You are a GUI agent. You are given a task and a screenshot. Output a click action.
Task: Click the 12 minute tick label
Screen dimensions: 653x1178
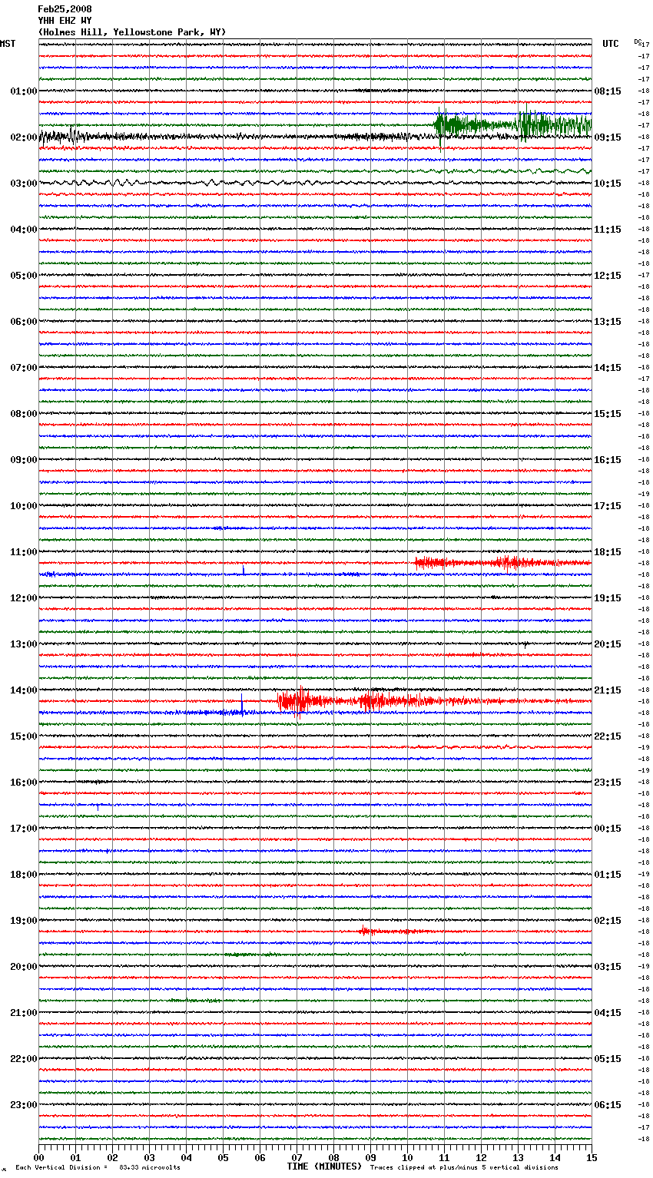pos(481,1157)
